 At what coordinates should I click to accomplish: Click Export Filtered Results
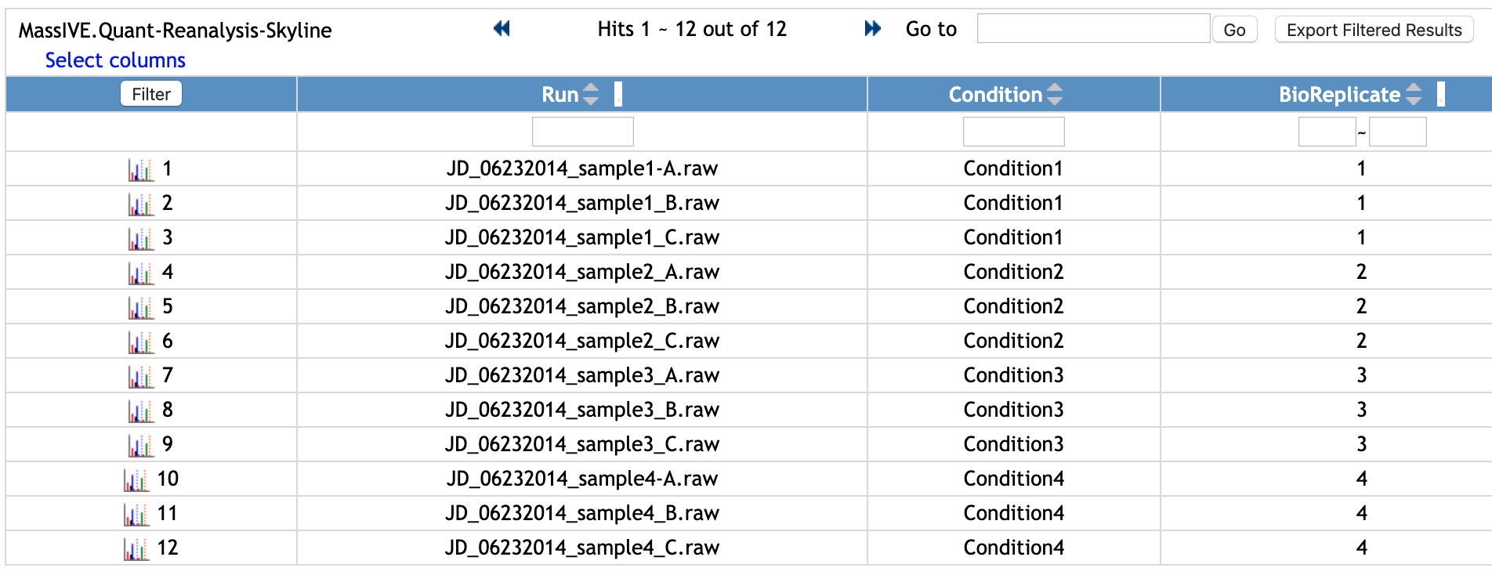click(1374, 30)
